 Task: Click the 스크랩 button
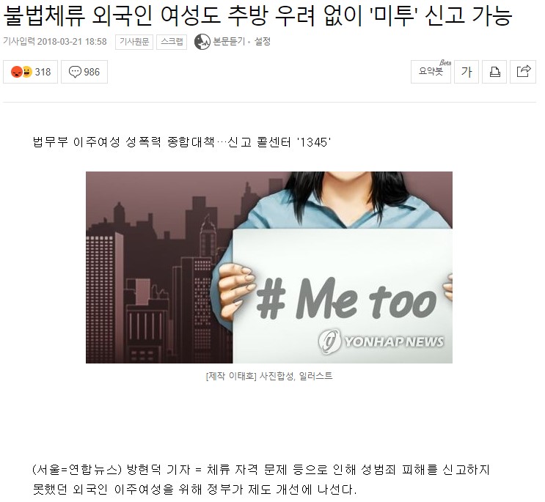pos(172,42)
